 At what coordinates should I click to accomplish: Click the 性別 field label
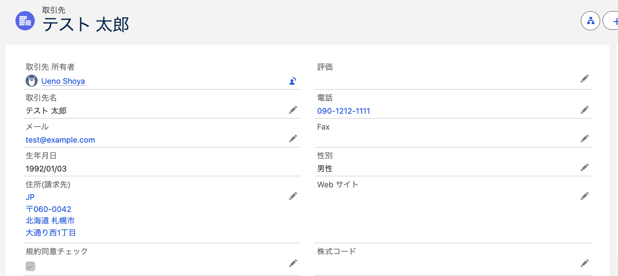[x=325, y=156]
